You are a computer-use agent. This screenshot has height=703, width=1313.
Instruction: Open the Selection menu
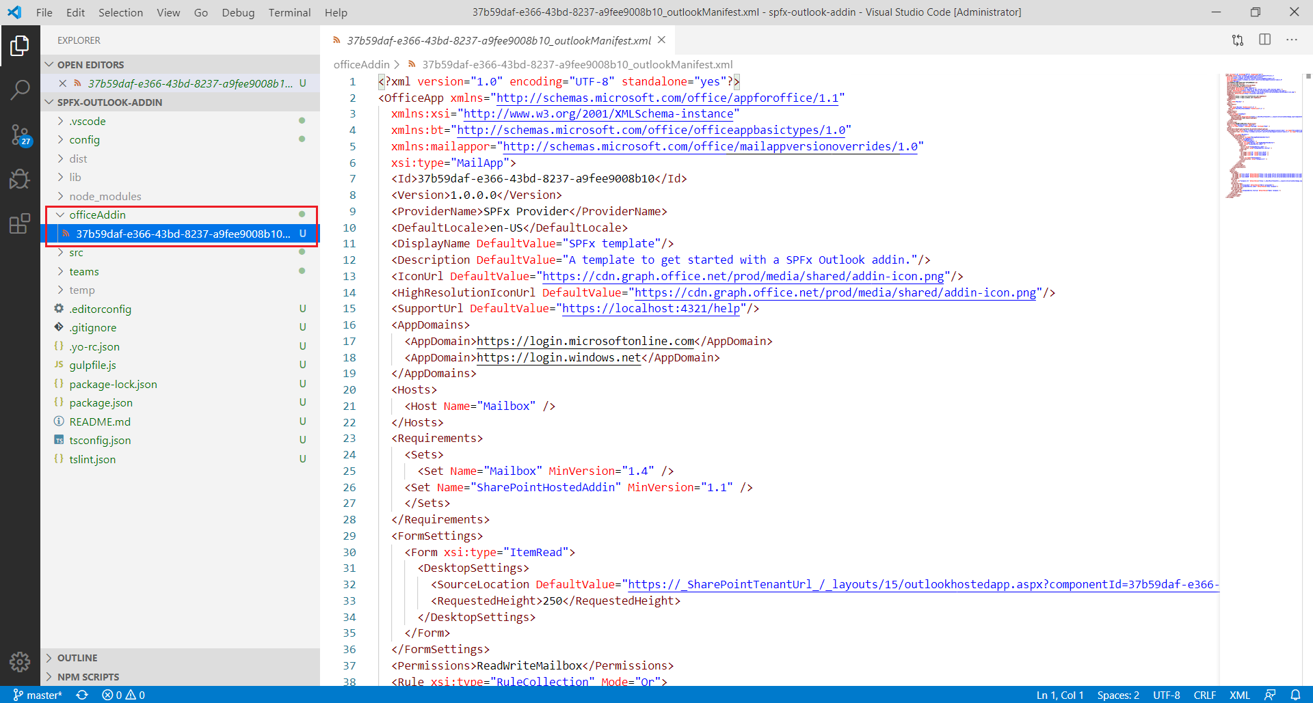pos(120,12)
